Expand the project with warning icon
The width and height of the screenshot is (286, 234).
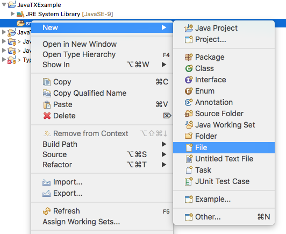[4, 32]
